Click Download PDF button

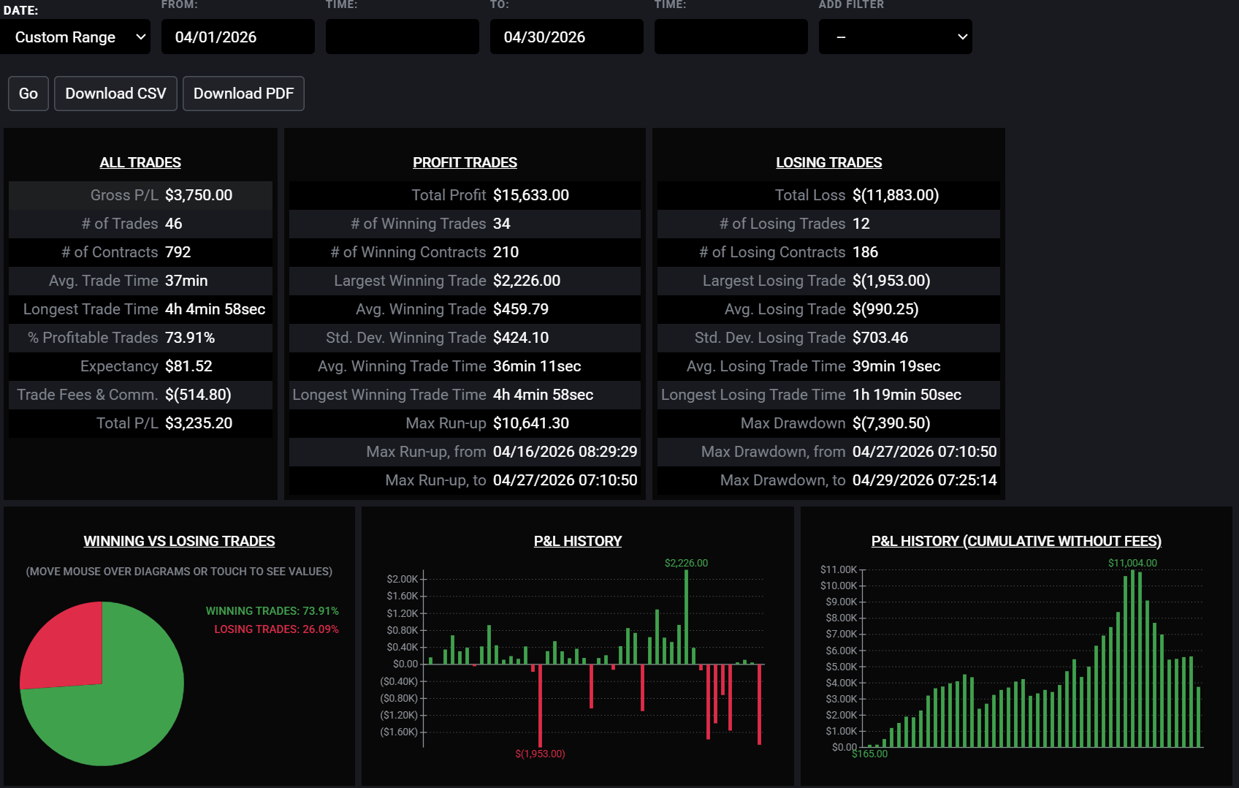tap(243, 94)
